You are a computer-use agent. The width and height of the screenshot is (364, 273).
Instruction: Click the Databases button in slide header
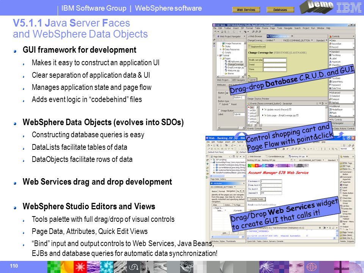280,10
